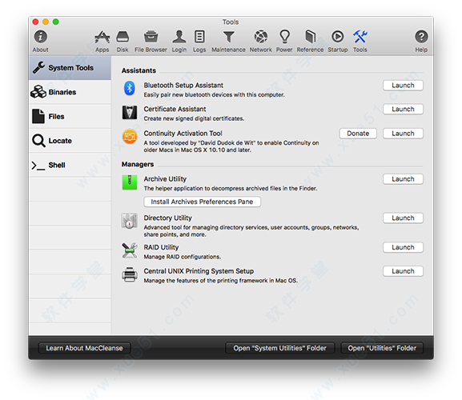Image resolution: width=462 pixels, height=400 pixels.
Task: Select the Tools toolbar icon
Action: pyautogui.click(x=360, y=37)
